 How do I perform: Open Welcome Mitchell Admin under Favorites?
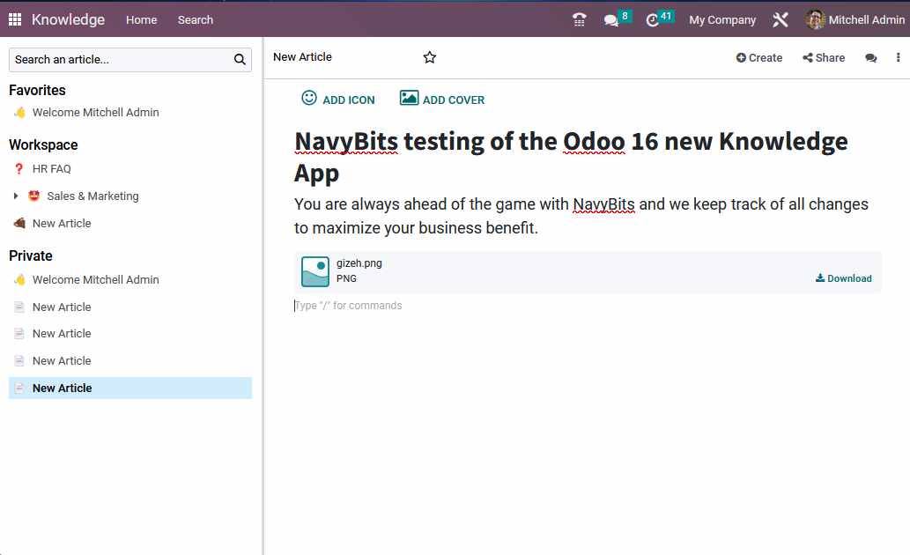(x=95, y=113)
